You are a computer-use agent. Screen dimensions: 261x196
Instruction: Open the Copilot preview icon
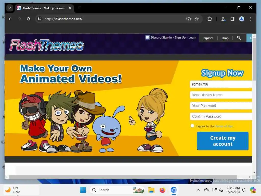[x=253, y=190]
